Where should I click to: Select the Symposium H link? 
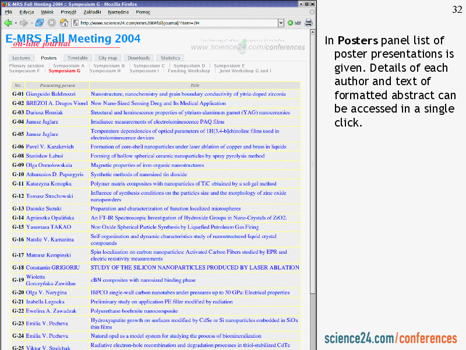coord(105,71)
